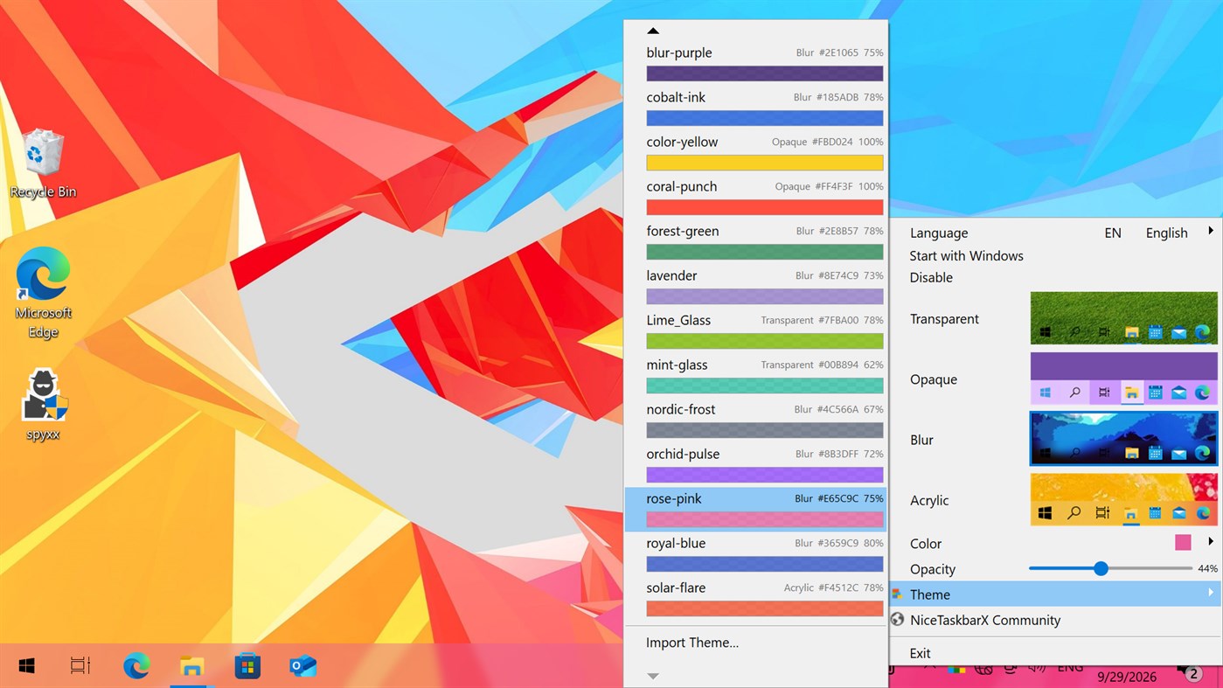Toggle Start with Windows
The height and width of the screenshot is (688, 1223).
pos(966,255)
